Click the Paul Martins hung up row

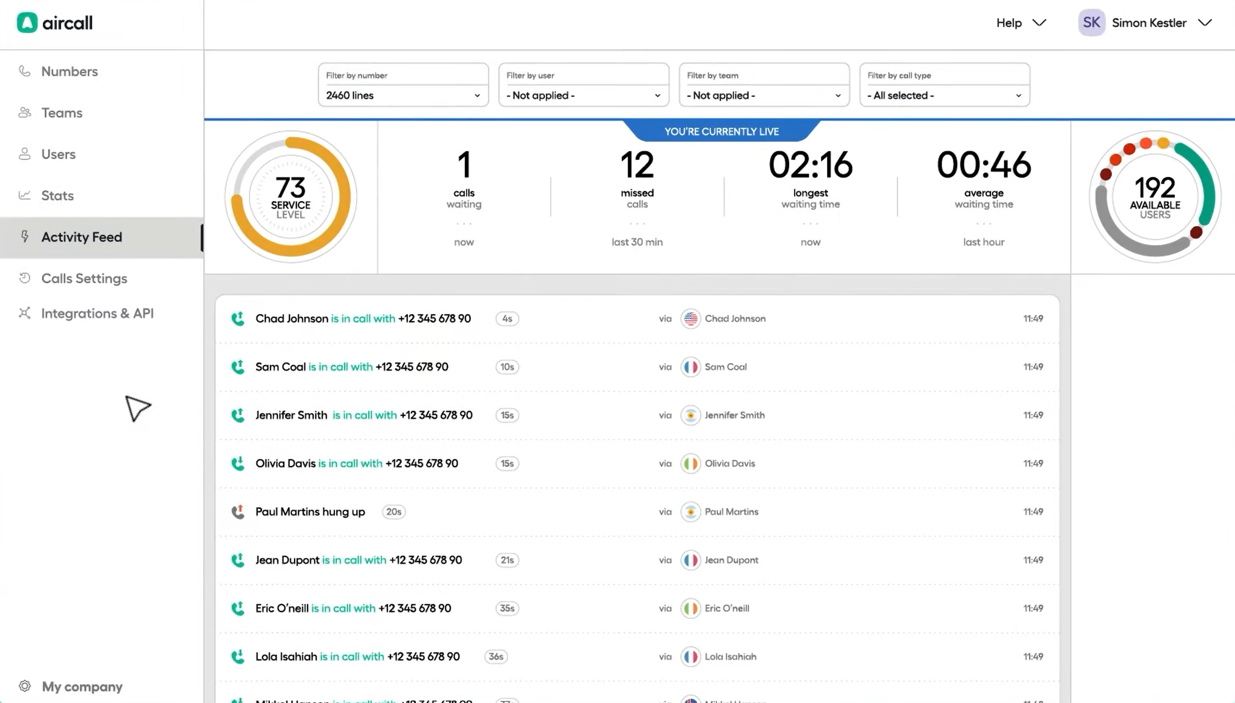(x=636, y=512)
